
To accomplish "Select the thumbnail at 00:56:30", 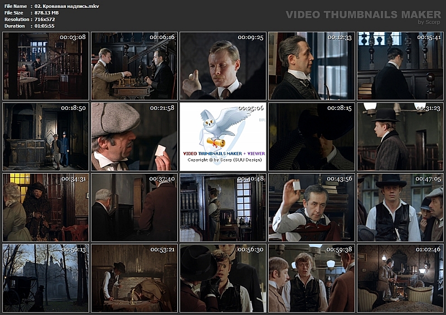I will coord(223,278).
